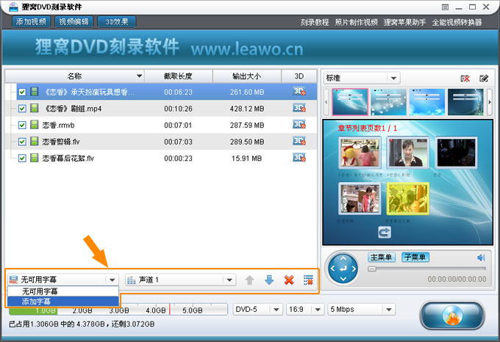Open the 狸窝苹果助手 link
Viewport: 500px width, 342px height.
click(404, 22)
